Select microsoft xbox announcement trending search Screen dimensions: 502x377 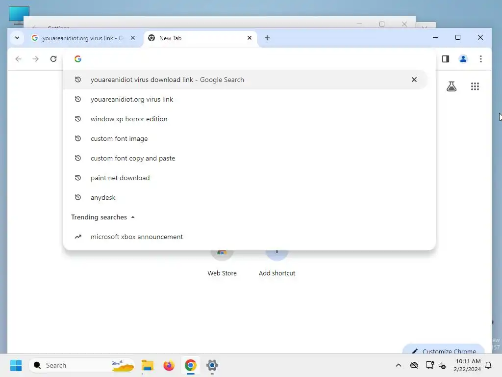tap(245, 237)
